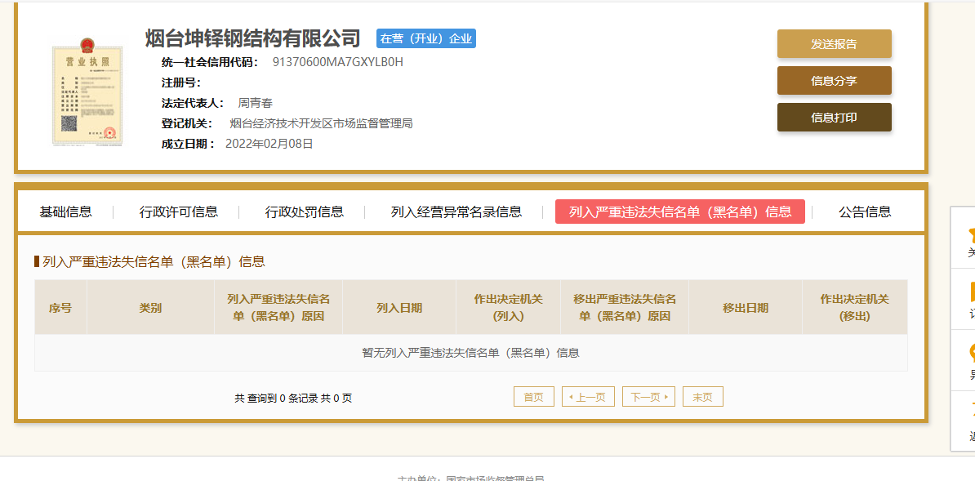Image resolution: width=975 pixels, height=481 pixels.
Task: Click the 上一页 previous page button
Action: point(588,396)
